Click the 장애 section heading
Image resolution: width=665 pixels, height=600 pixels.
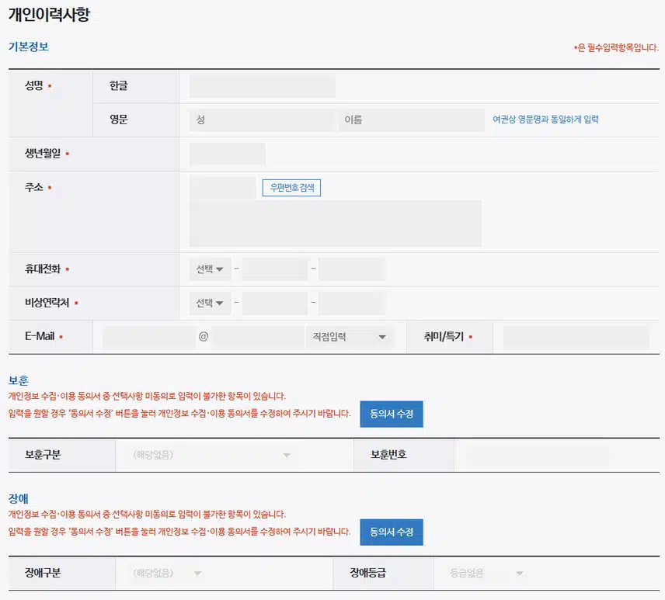click(x=18, y=499)
